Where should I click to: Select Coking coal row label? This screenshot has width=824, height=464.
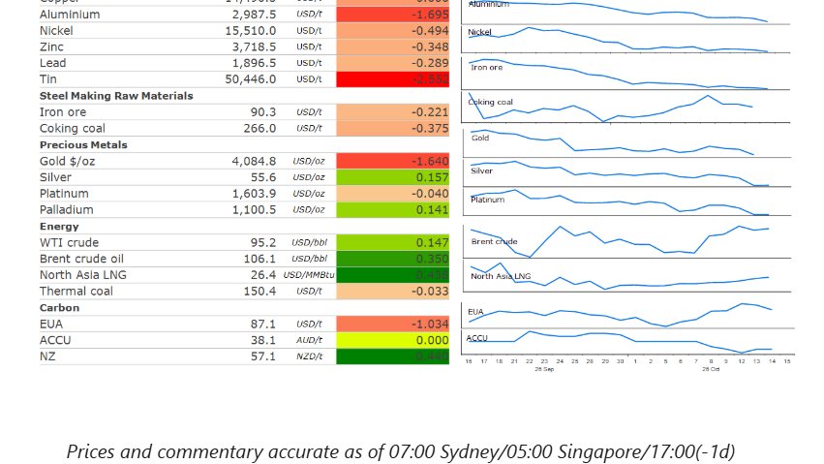pos(72,128)
